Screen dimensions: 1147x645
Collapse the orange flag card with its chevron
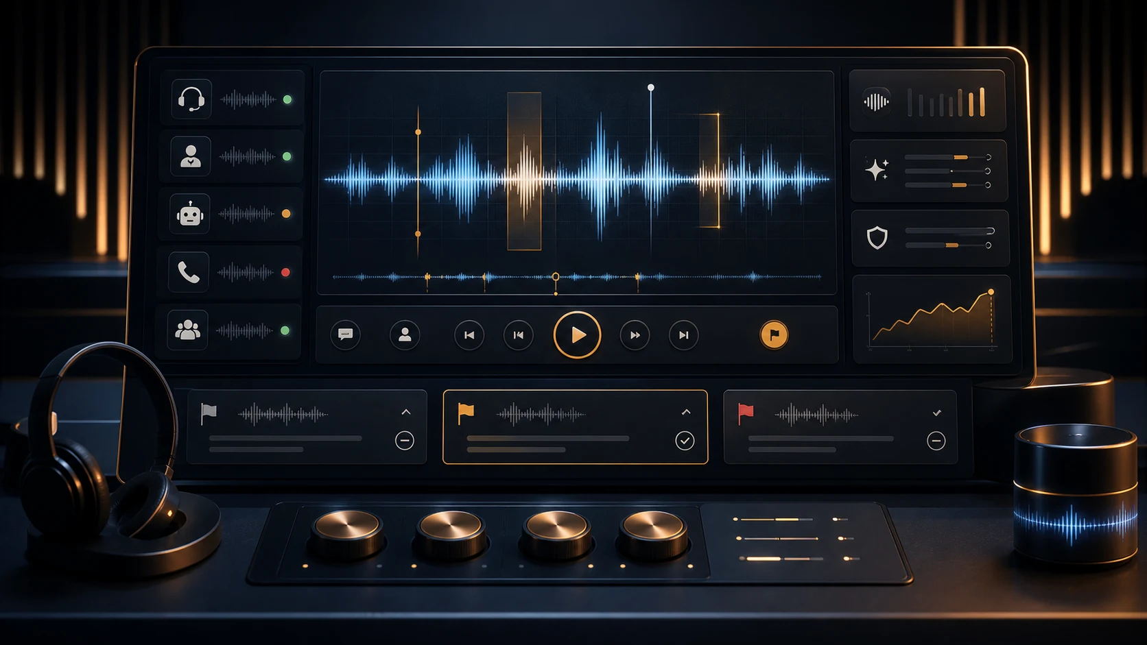click(686, 412)
